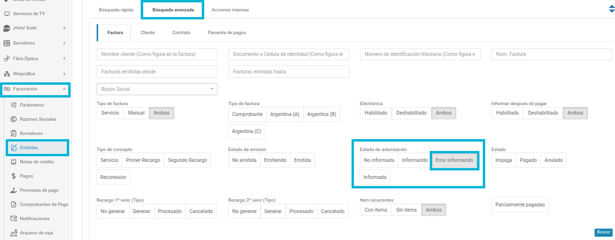Image resolution: width=615 pixels, height=240 pixels.
Task: Select Manual under Tipo de factura
Action: (x=136, y=113)
